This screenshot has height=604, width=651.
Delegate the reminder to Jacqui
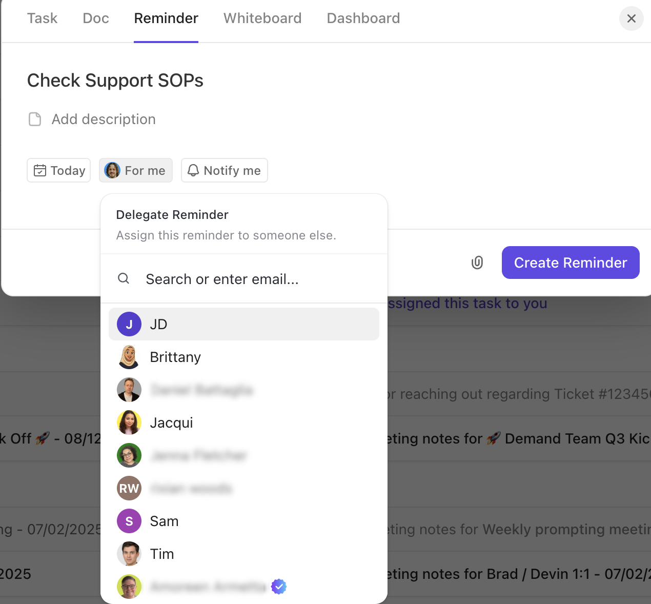point(172,422)
